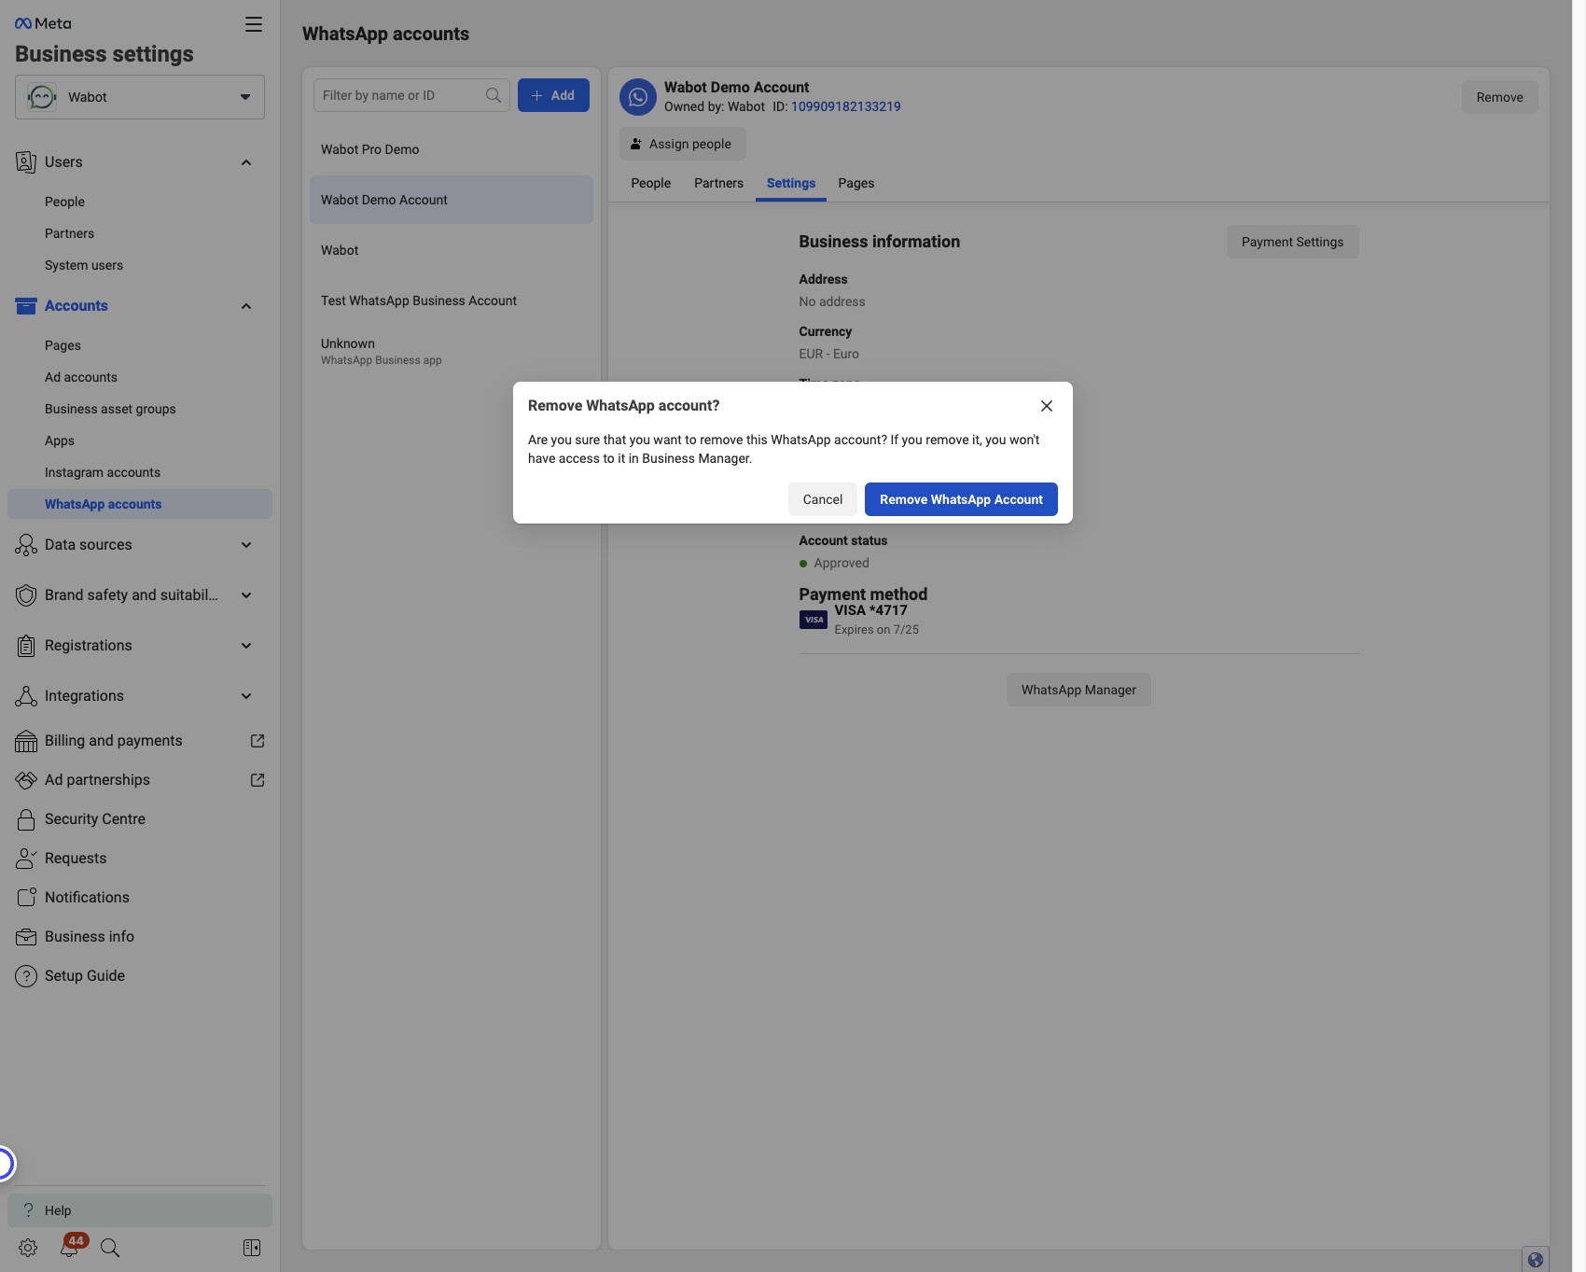The image size is (1586, 1272).
Task: Click the Ad partnerships handshake icon
Action: point(26,780)
